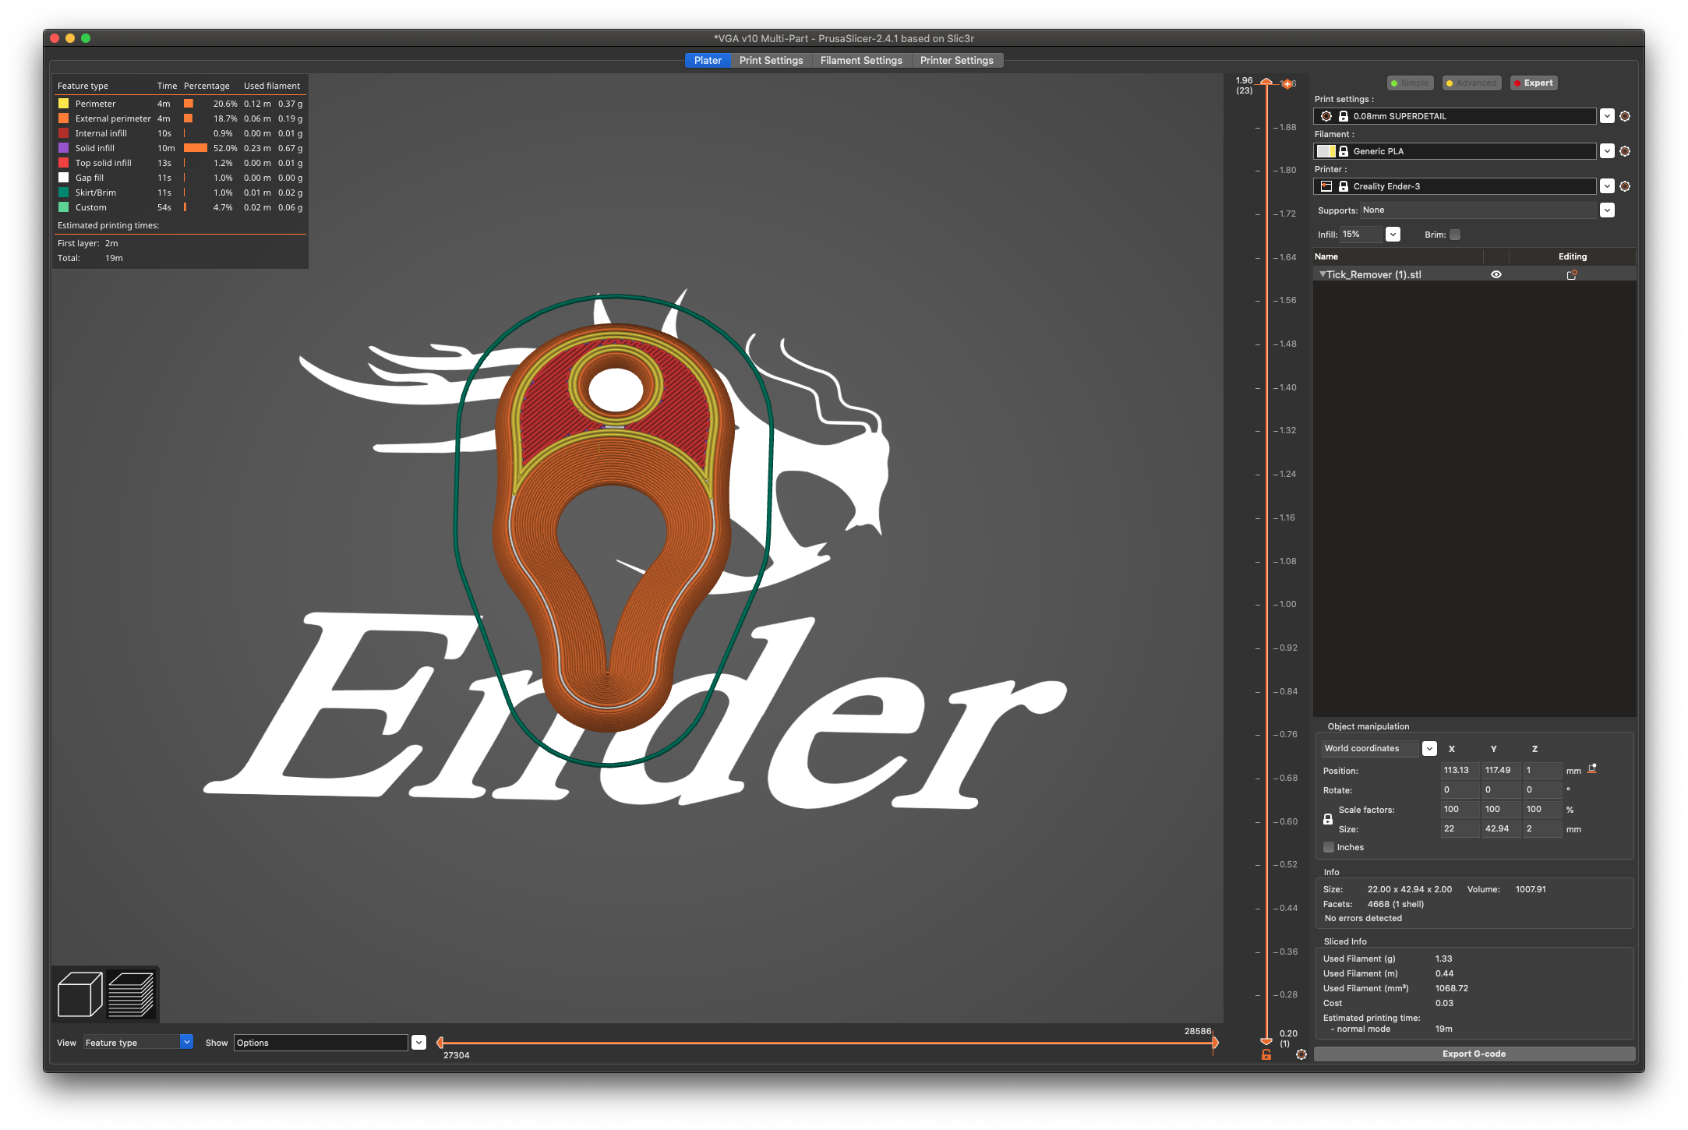The image size is (1688, 1130).
Task: Open the Supports dropdown
Action: point(1607,210)
